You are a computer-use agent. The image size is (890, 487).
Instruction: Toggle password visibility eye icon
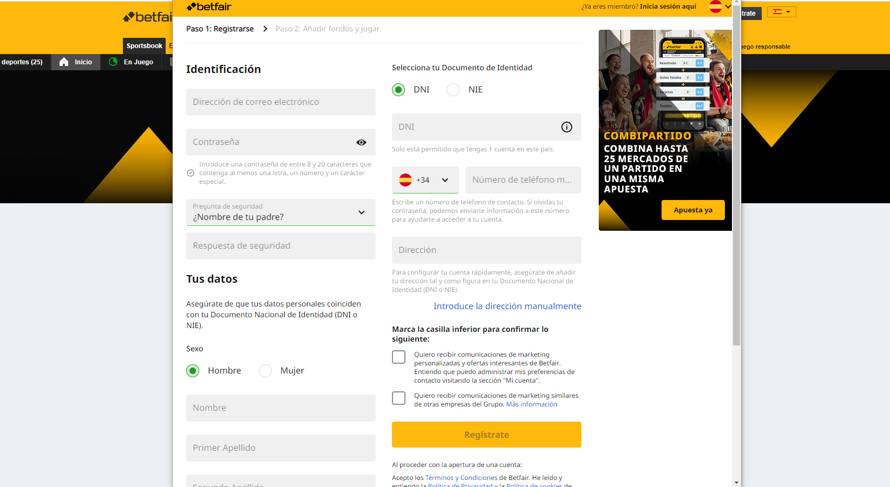tap(361, 142)
